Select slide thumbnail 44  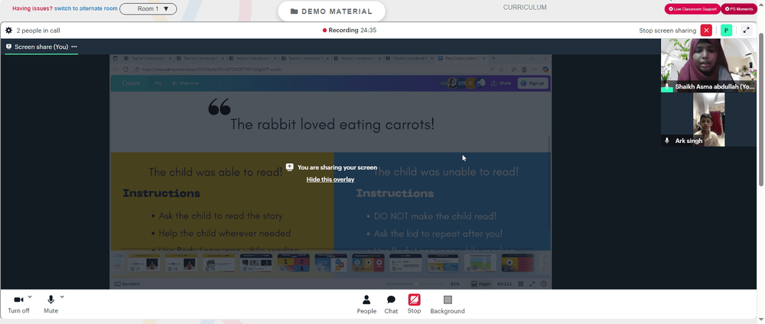pos(405,263)
